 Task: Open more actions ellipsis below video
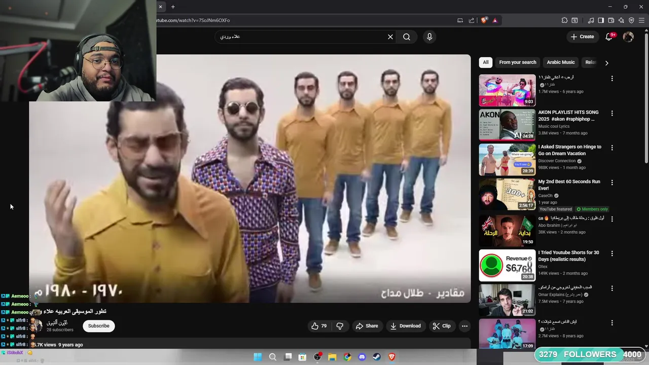464,326
